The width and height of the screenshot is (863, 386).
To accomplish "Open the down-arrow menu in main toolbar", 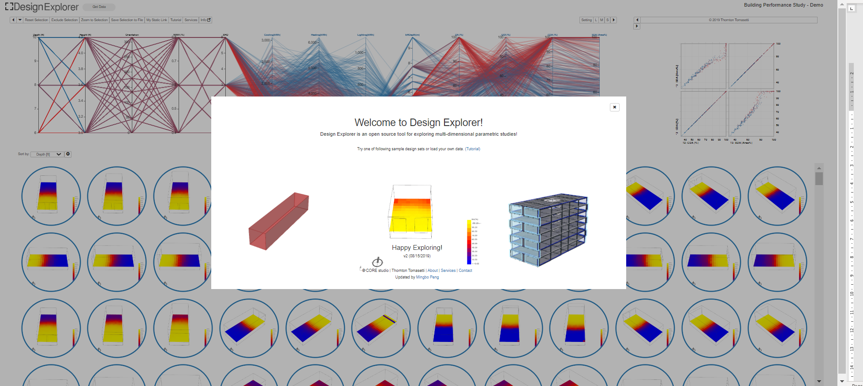I will pos(20,20).
